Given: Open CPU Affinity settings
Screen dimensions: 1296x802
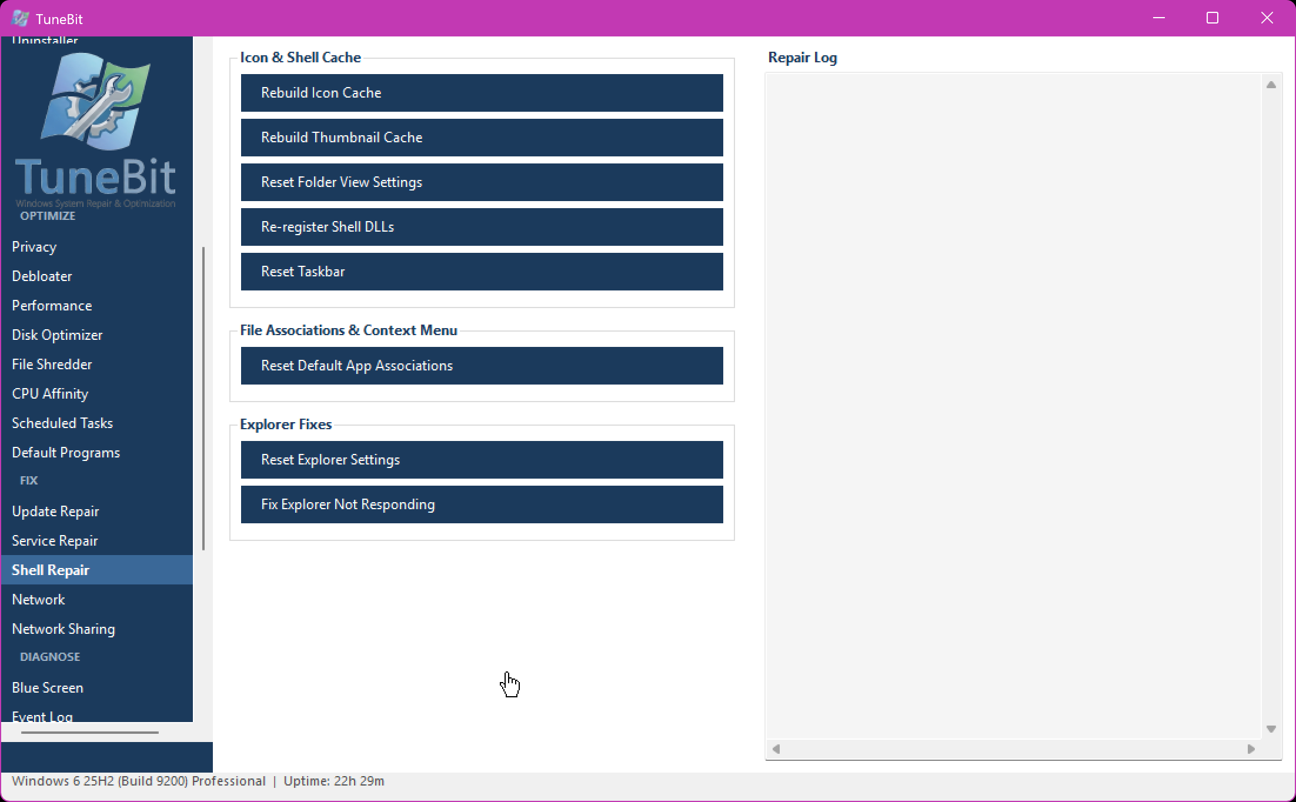Looking at the screenshot, I should [97, 394].
